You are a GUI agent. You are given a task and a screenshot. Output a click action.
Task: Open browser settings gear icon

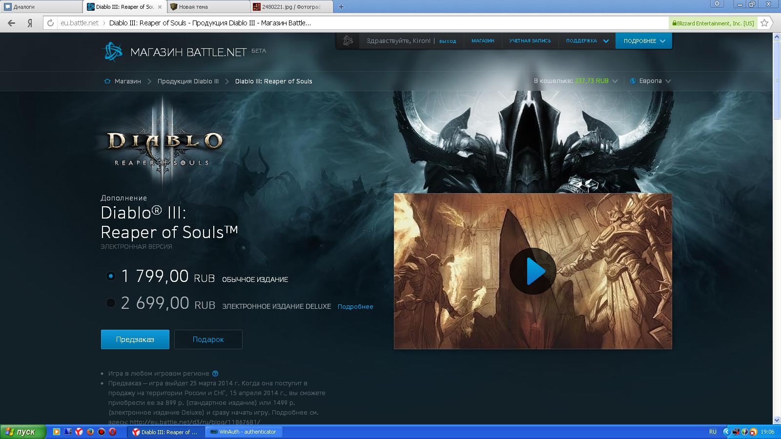coord(717,4)
